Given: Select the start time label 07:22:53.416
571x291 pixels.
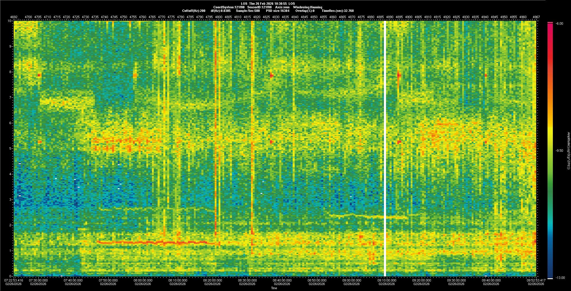Looking at the screenshot, I should (x=14, y=280).
